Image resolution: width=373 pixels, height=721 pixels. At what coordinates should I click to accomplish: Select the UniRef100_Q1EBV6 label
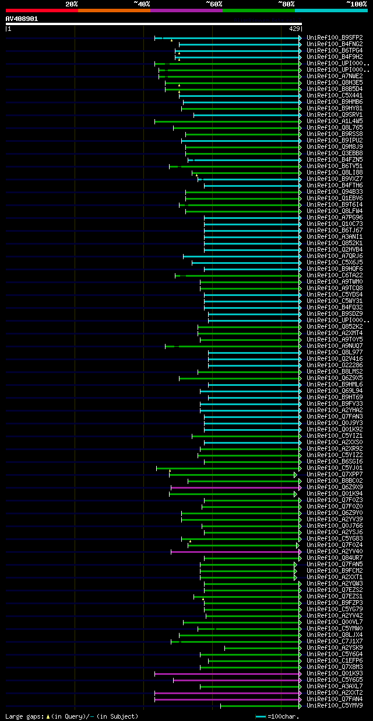pyautogui.click(x=335, y=198)
